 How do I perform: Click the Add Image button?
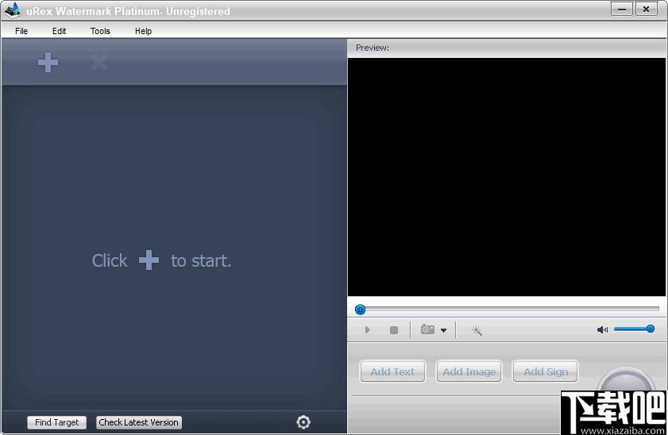(469, 371)
